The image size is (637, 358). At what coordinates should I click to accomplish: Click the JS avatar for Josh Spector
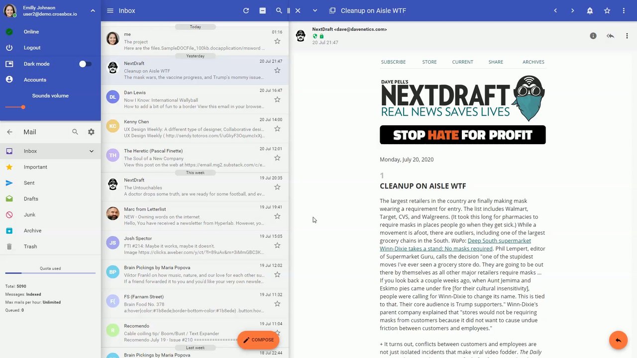[x=113, y=243]
